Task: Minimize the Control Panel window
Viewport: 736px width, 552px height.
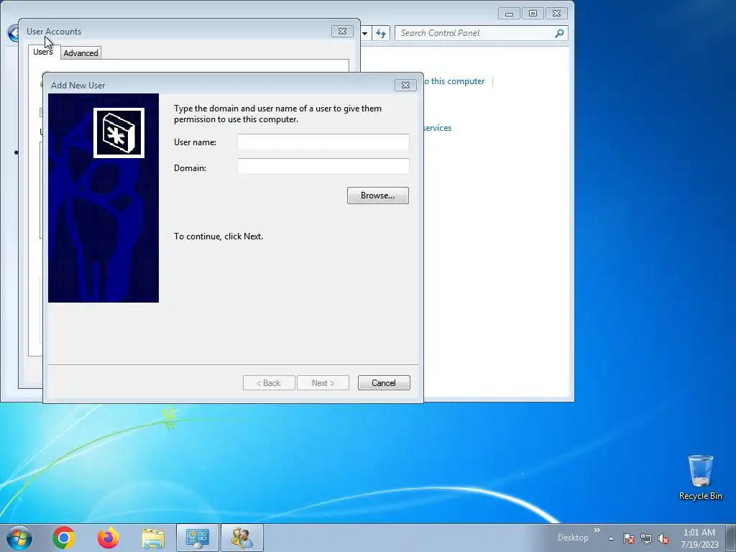Action: 510,14
